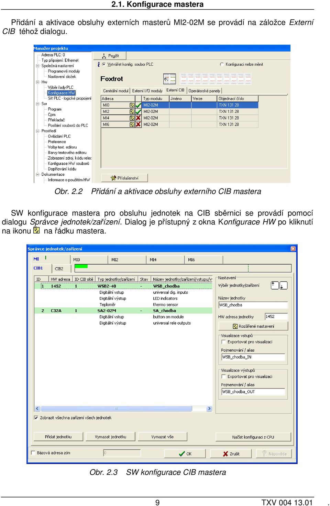Screen dimensions: 330x506
Task: Switch to the 'Externí I/O moduly' tab
Action: tap(147, 91)
